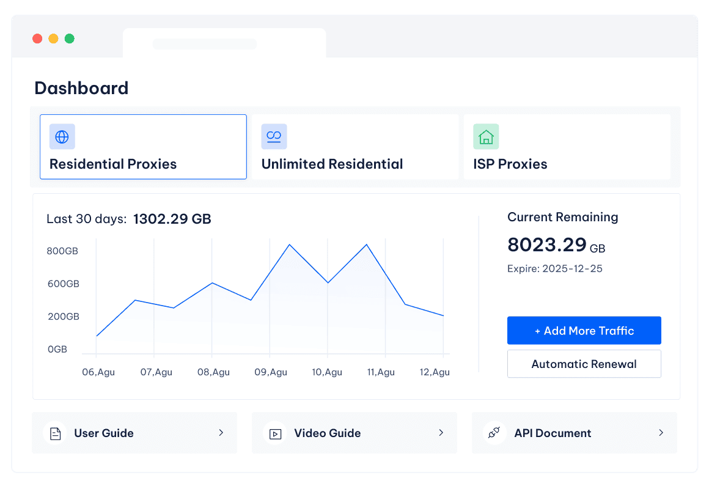Open Residential Proxies dashboard section
This screenshot has width=709, height=489.
pos(143,147)
